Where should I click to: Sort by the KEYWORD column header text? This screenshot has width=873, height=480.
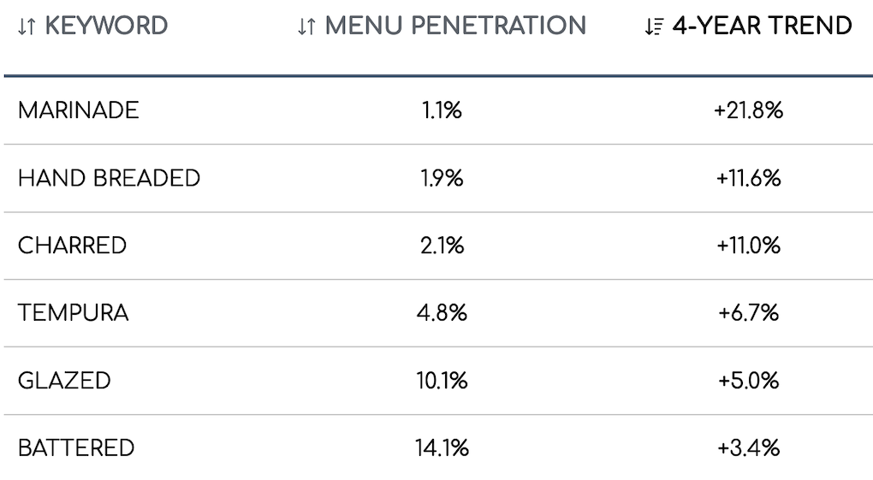pos(106,26)
